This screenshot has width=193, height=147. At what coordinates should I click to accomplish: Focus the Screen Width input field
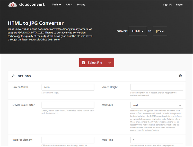68,87
